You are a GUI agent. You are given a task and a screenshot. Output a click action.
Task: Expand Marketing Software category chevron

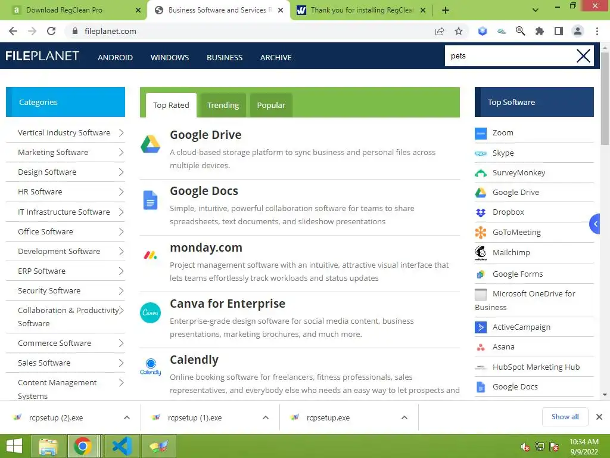coord(121,152)
